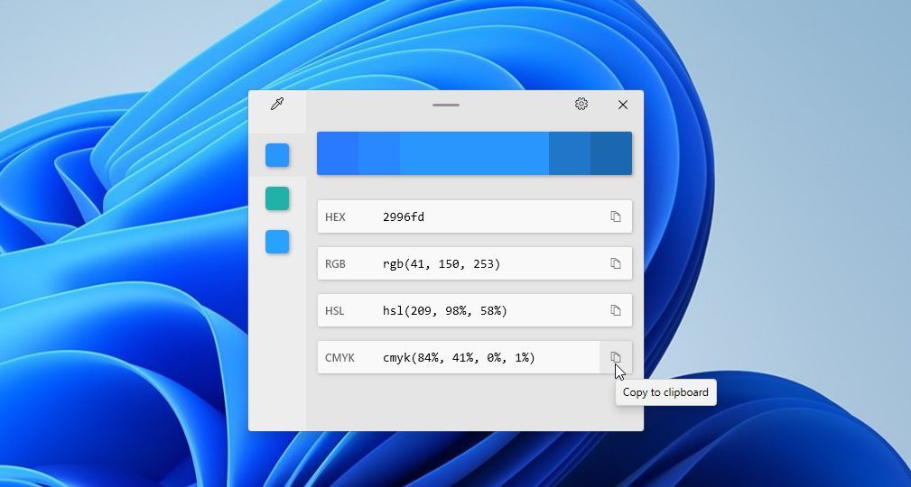
Task: Click the RGB format label
Action: [335, 264]
